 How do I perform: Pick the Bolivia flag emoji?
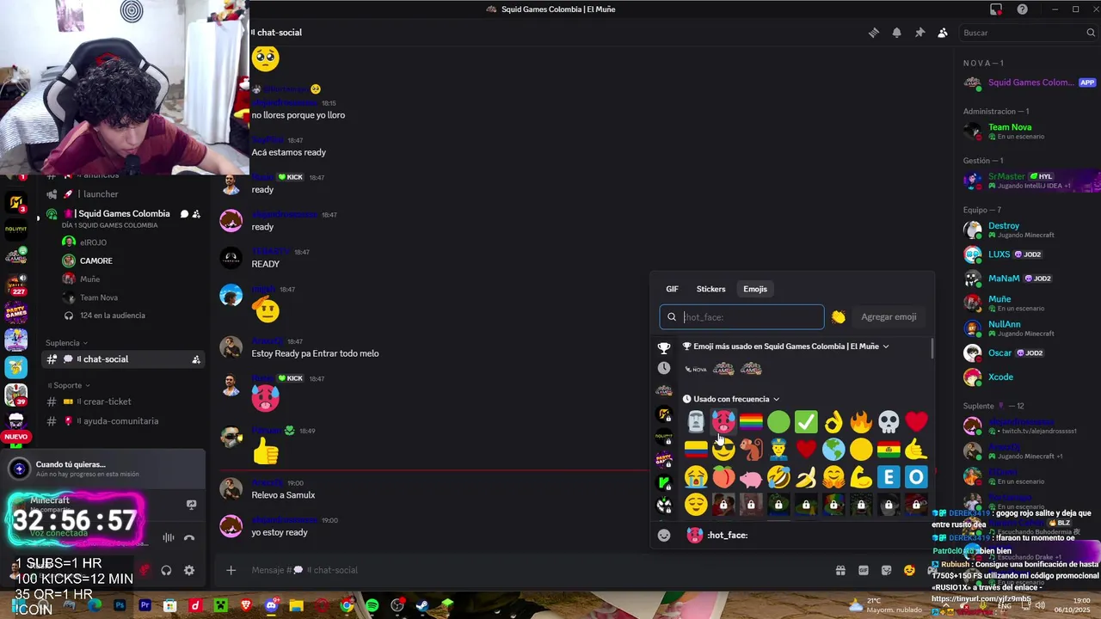click(889, 449)
